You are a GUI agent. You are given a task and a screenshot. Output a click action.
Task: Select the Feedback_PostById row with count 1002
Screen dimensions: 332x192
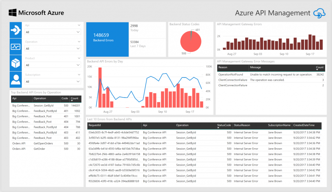pyautogui.click(x=46, y=111)
